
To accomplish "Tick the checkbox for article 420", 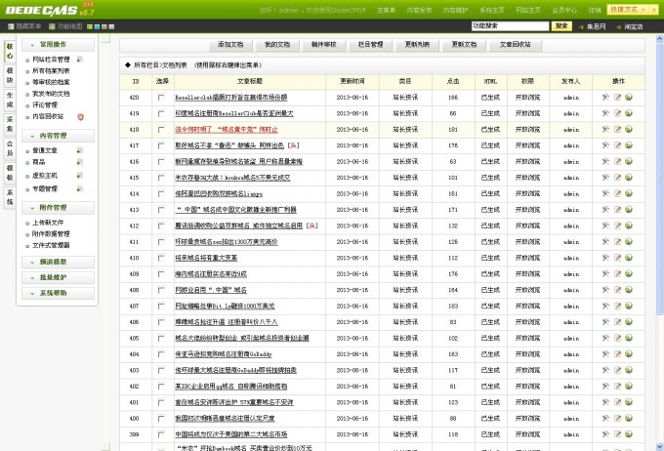I will pos(161,98).
